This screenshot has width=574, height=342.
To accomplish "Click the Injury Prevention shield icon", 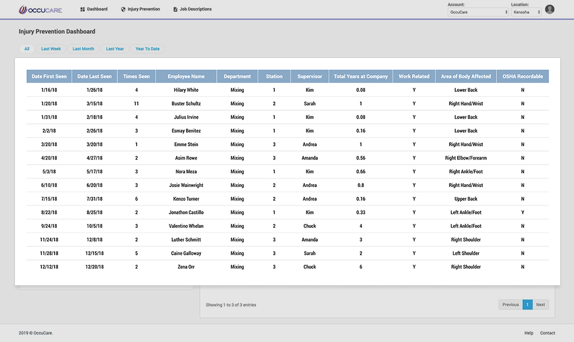I will (123, 9).
